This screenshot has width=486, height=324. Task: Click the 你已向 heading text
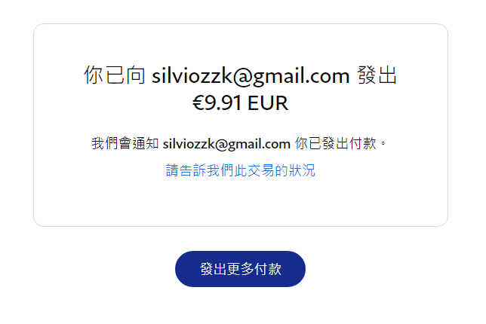pyautogui.click(x=115, y=75)
